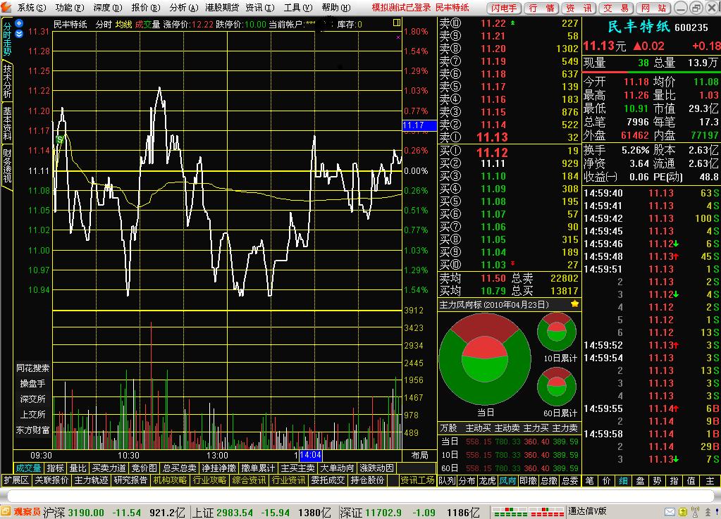This screenshot has width=721, height=519.
Task: Open the 系统(S) menu
Action: (32, 7)
